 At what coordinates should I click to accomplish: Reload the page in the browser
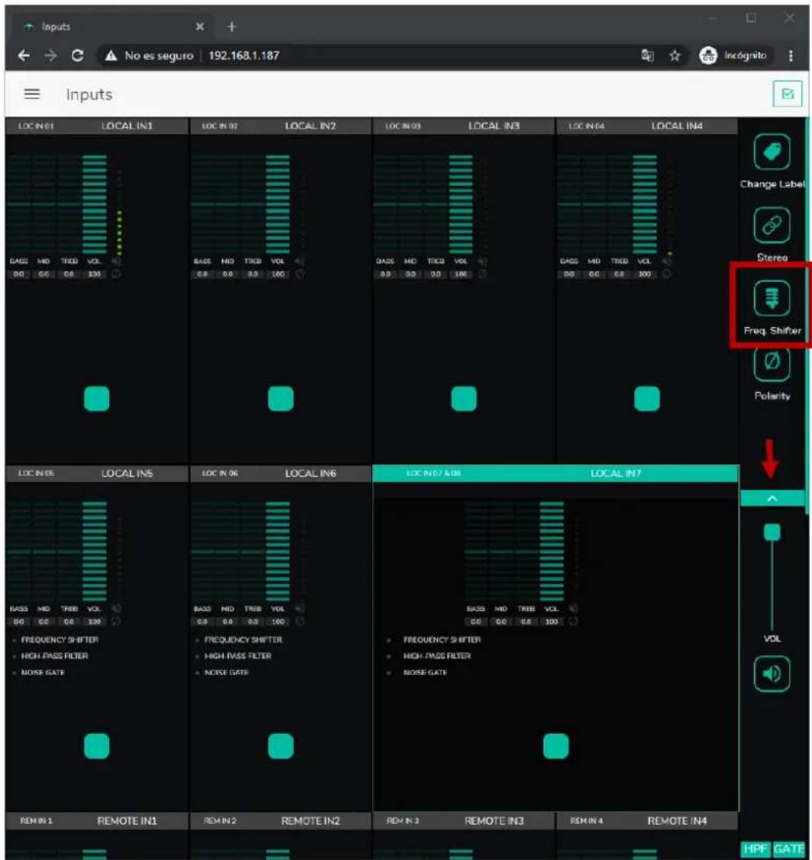(x=77, y=56)
